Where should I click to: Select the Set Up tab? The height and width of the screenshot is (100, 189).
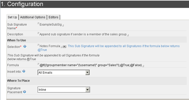(13, 17)
